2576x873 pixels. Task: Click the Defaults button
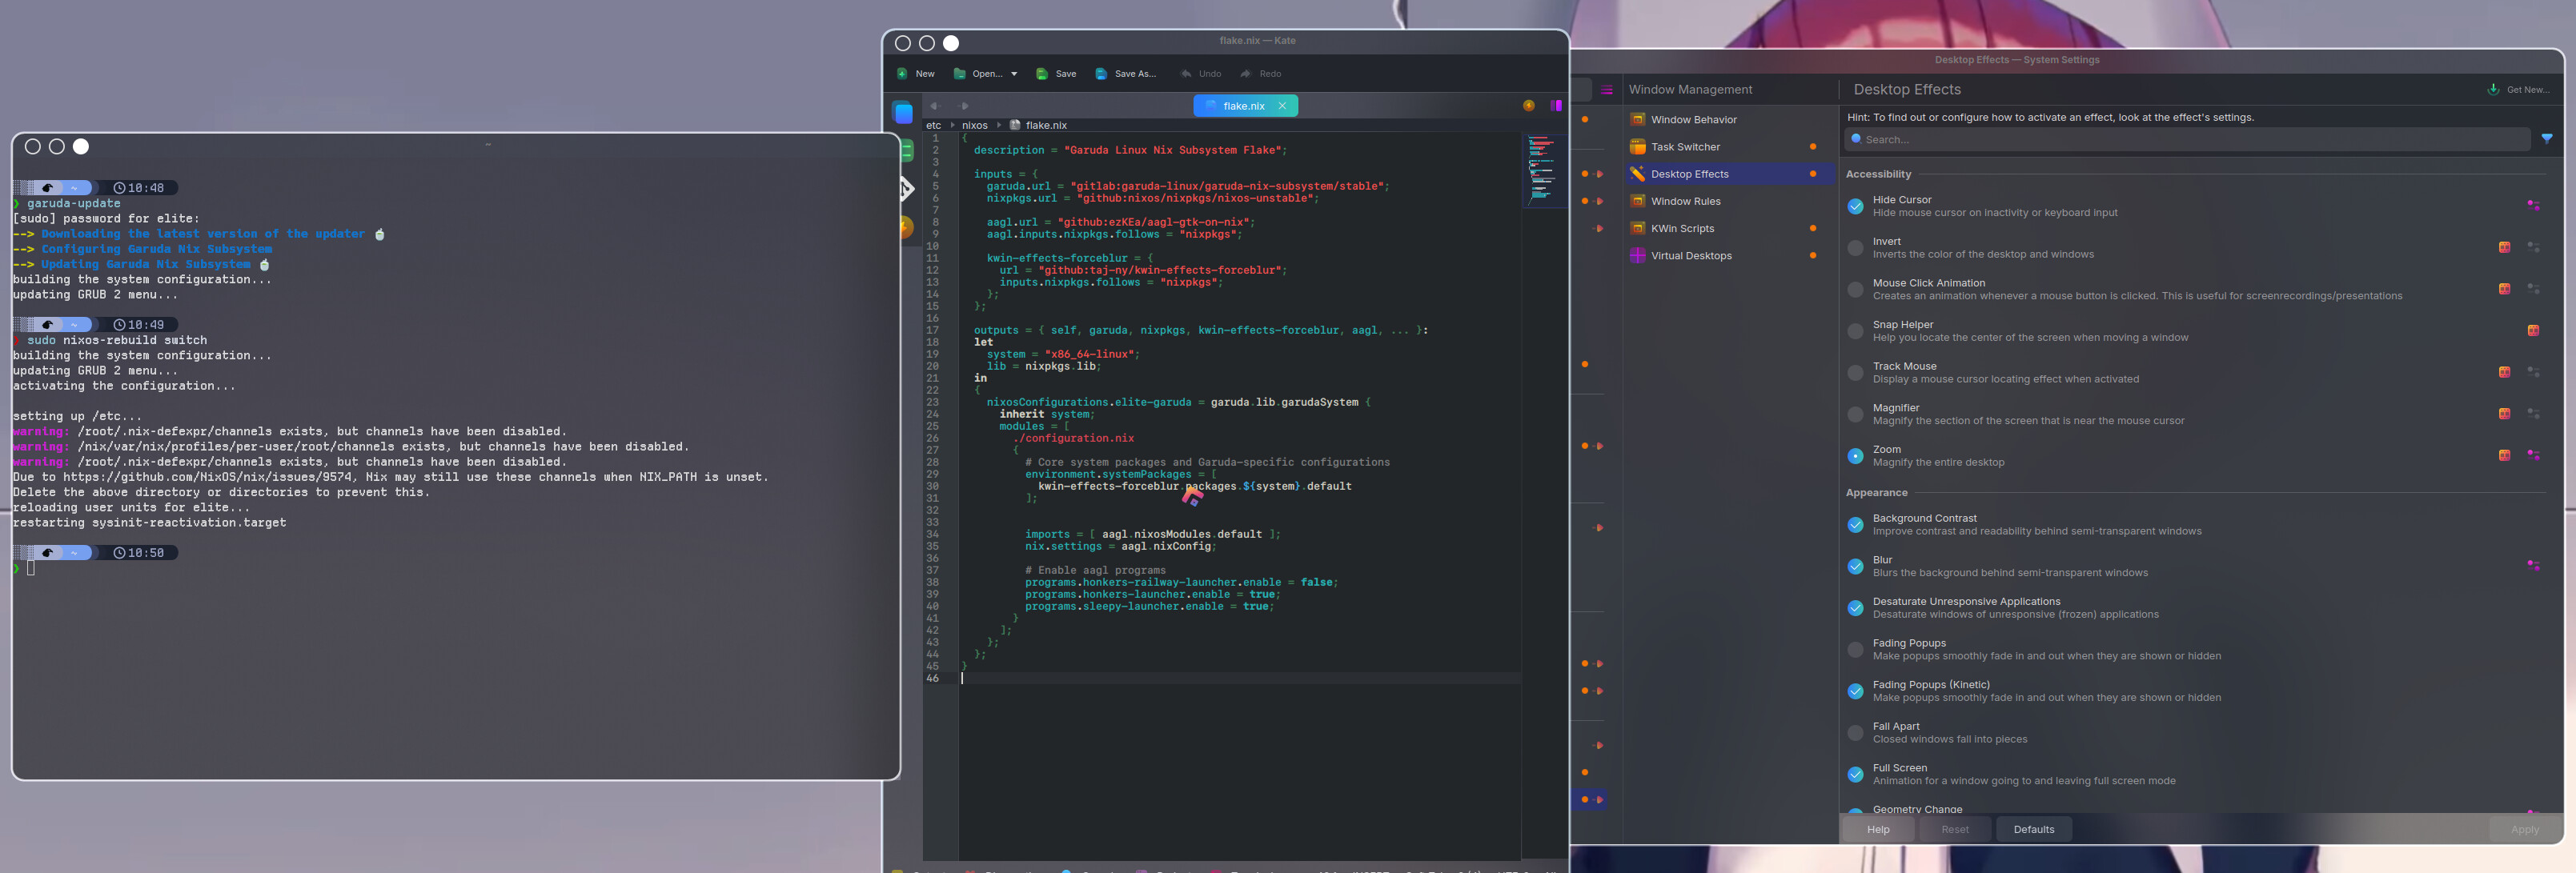(x=2033, y=829)
